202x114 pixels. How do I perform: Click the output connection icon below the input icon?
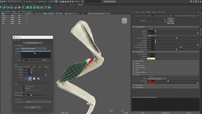click(165, 22)
